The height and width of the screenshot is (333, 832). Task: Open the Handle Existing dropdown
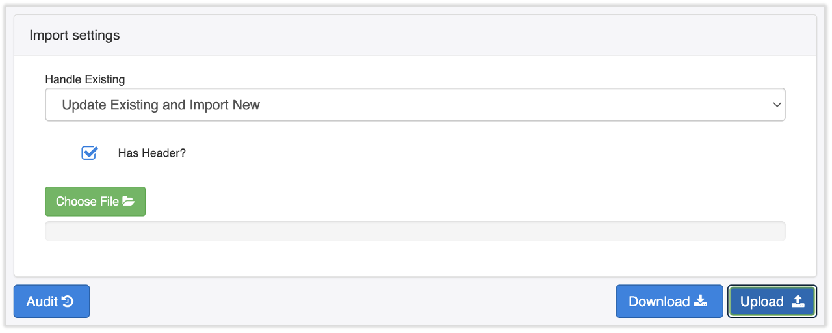tap(415, 105)
